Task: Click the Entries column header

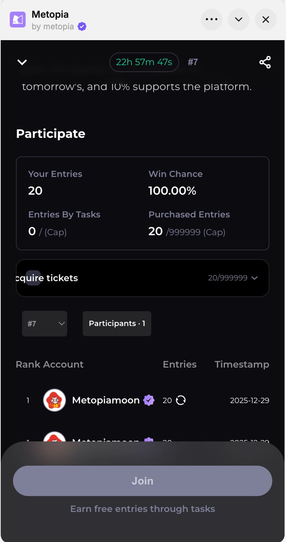Action: tap(179, 364)
